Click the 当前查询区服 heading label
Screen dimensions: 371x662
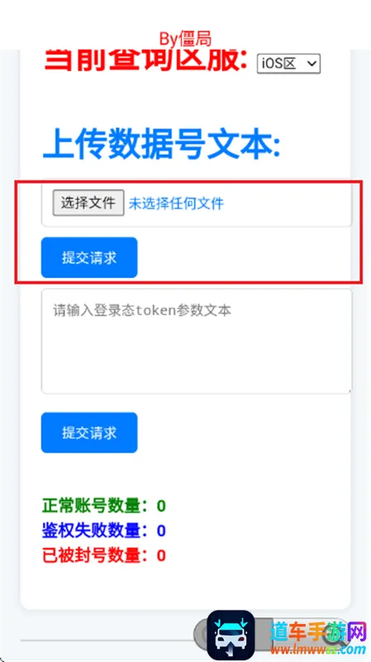[x=146, y=61]
